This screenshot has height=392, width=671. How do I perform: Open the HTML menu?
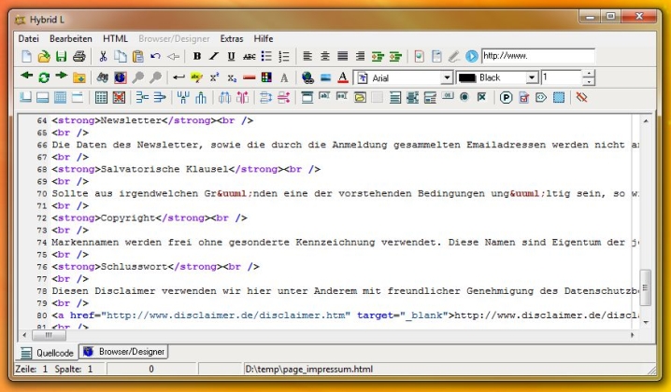pyautogui.click(x=116, y=38)
